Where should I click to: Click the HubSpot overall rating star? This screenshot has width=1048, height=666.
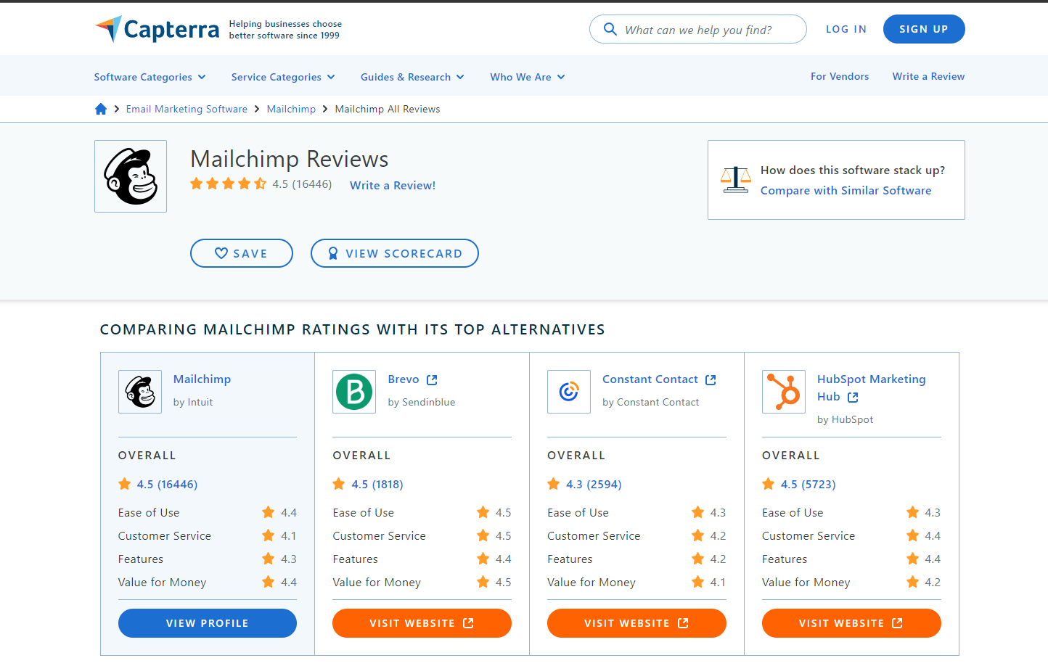point(769,484)
